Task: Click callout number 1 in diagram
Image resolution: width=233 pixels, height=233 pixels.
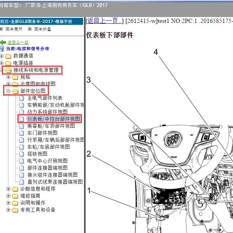Action: (89, 191)
